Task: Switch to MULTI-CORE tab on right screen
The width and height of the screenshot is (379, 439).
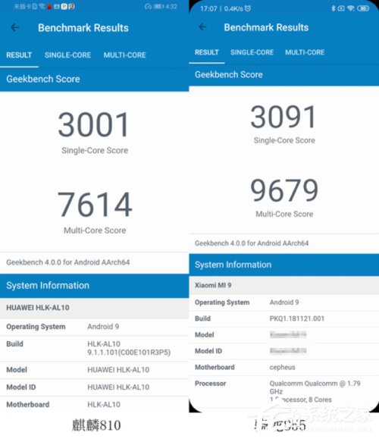Action: tap(305, 52)
